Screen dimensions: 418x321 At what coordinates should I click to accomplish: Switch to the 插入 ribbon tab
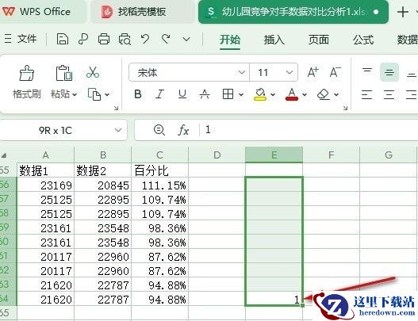pyautogui.click(x=274, y=40)
